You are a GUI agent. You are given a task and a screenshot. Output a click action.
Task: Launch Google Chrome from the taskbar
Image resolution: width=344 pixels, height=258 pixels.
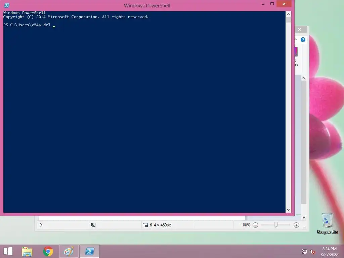click(48, 251)
